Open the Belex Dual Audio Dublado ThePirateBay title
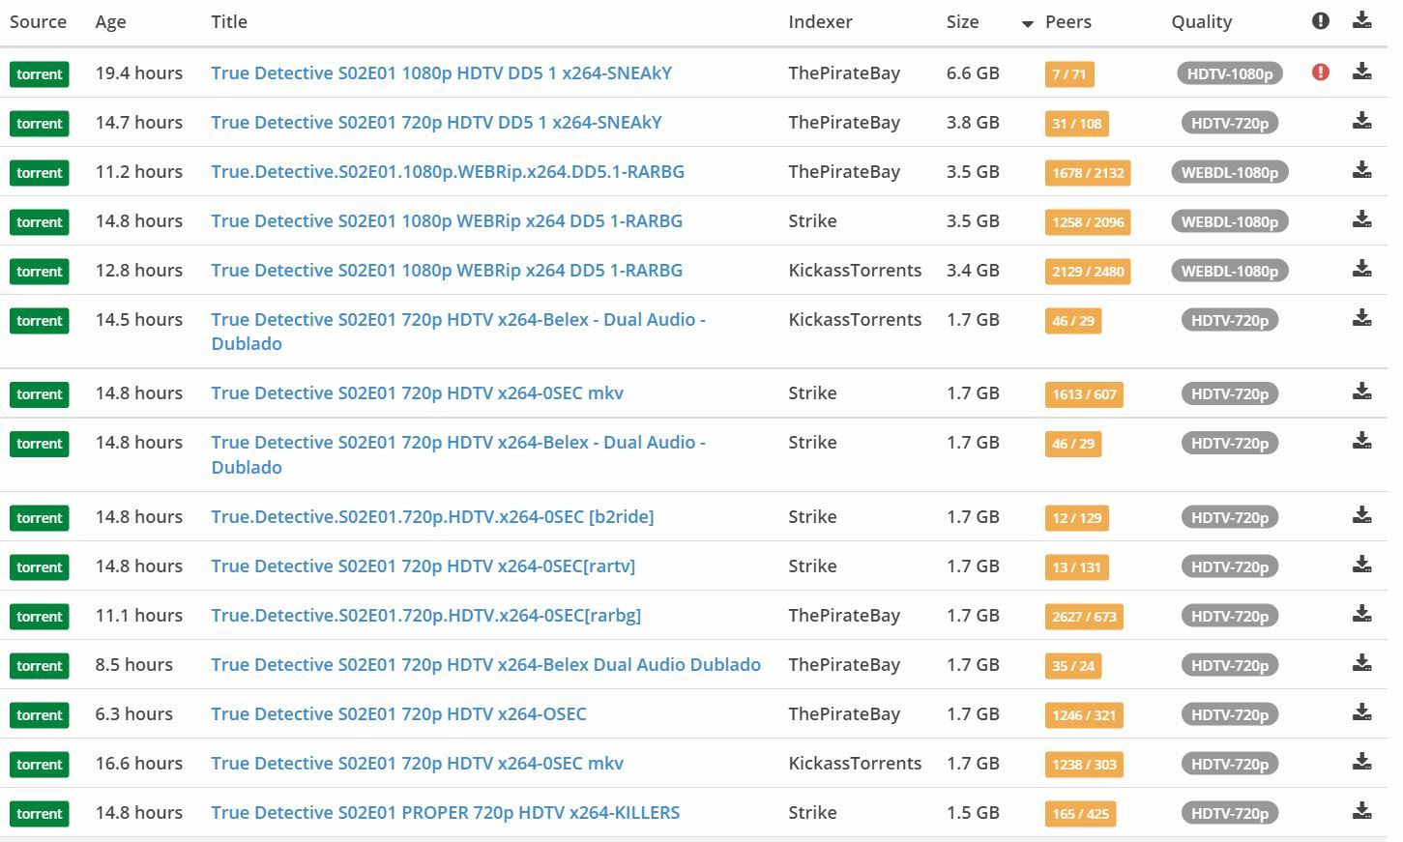The width and height of the screenshot is (1403, 842). tap(485, 665)
